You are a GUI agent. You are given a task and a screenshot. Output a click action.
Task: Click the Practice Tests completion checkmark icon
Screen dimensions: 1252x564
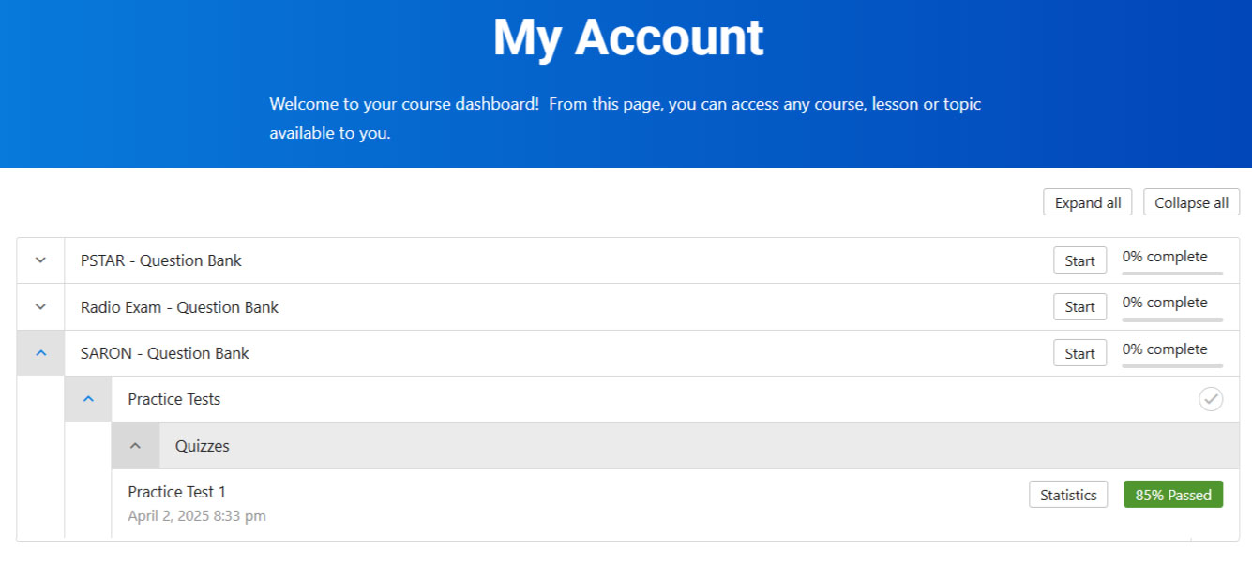(1211, 399)
